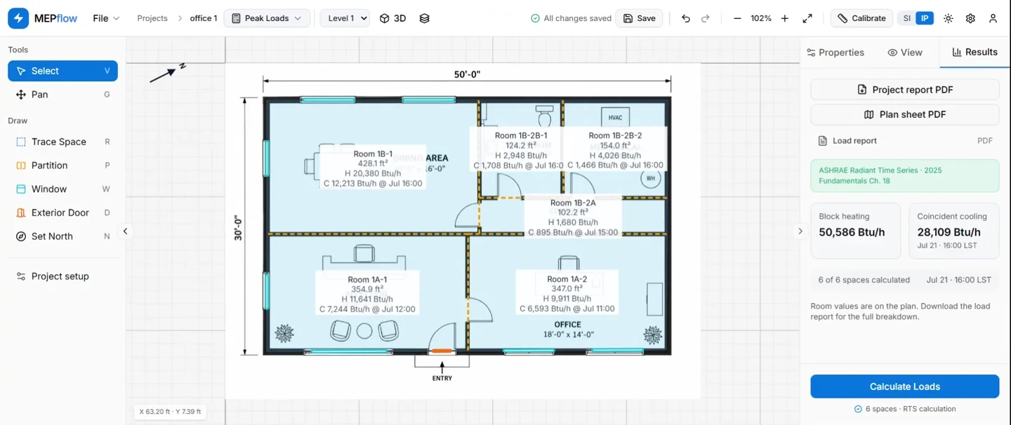Screen dimensions: 1011x425
Task: Switch units to IP
Action: 925,18
